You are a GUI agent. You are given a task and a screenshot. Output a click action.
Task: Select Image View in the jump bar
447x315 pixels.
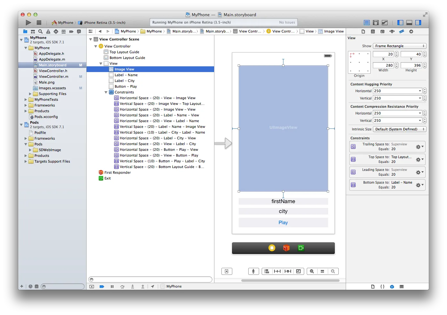[331, 31]
